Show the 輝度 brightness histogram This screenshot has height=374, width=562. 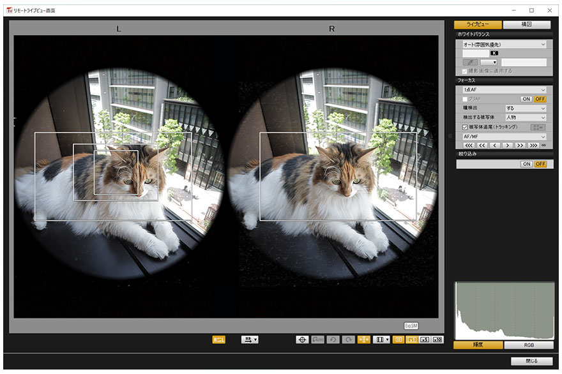click(x=478, y=345)
